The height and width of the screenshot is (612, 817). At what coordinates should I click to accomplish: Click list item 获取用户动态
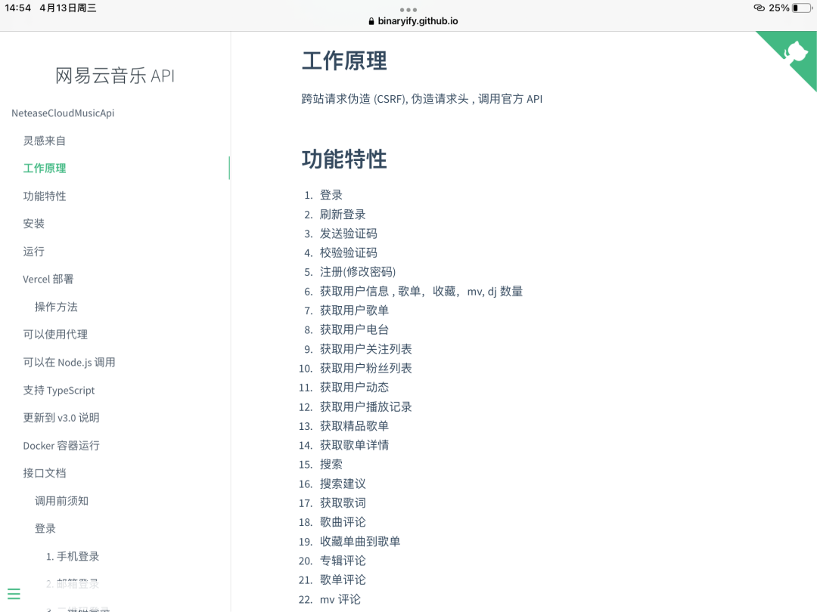[x=354, y=388]
